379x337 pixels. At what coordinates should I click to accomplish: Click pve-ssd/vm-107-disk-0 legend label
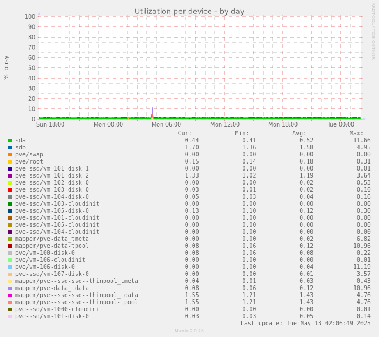coord(52,274)
